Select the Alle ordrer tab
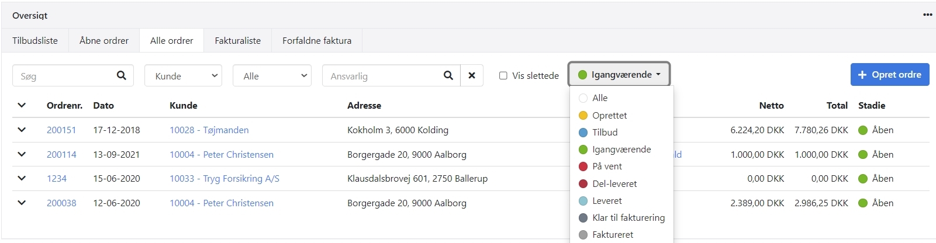The image size is (936, 243). (x=171, y=40)
